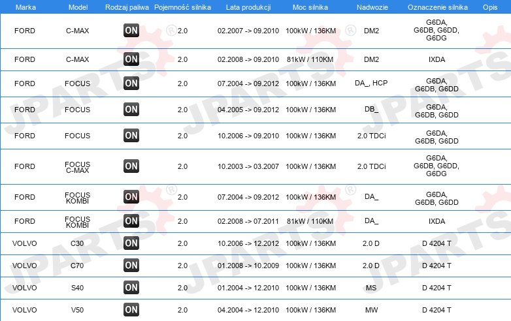Viewport: 511px width, 321px height.
Task: Click D 4204 T engine code in the C30 row
Action: [x=437, y=243]
